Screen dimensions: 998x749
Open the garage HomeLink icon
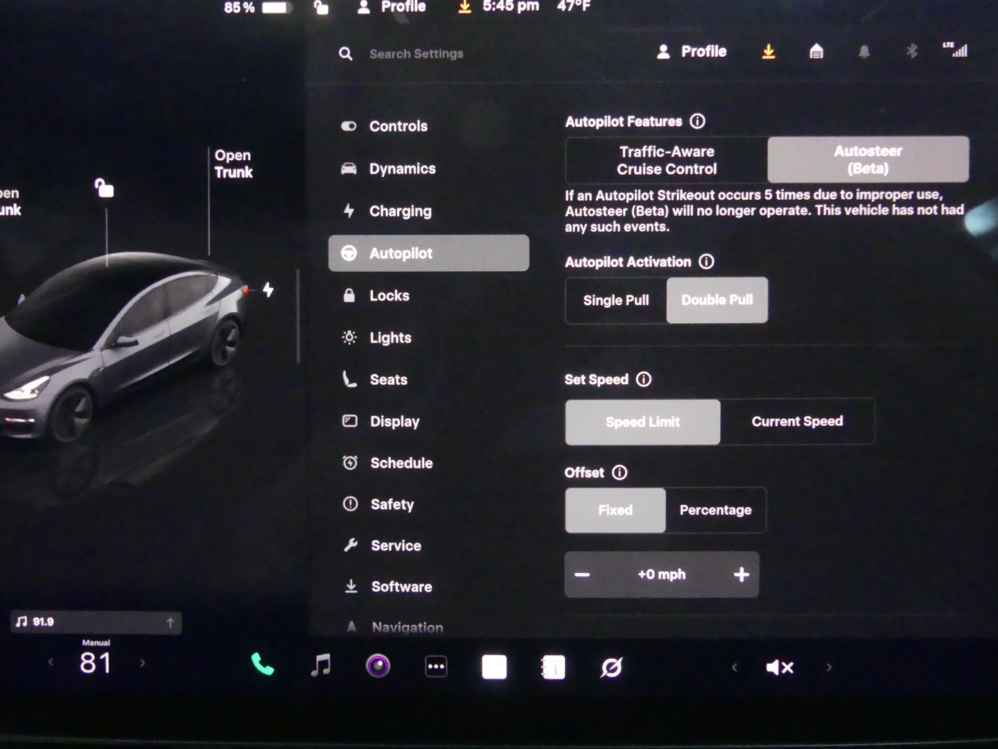point(816,52)
